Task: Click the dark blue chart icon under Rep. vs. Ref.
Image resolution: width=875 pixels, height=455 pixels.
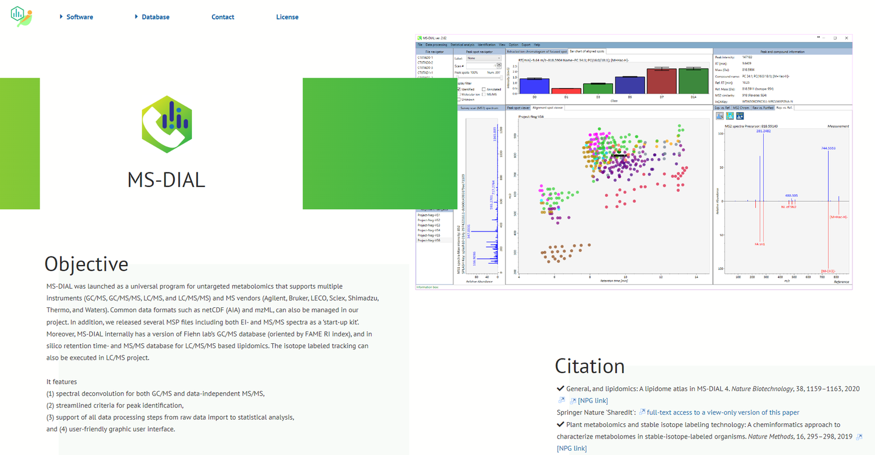Action: click(x=740, y=116)
